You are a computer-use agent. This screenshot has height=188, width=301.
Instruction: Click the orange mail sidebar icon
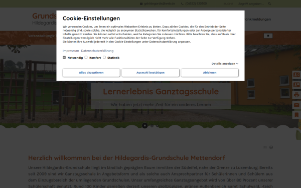tap(296, 105)
